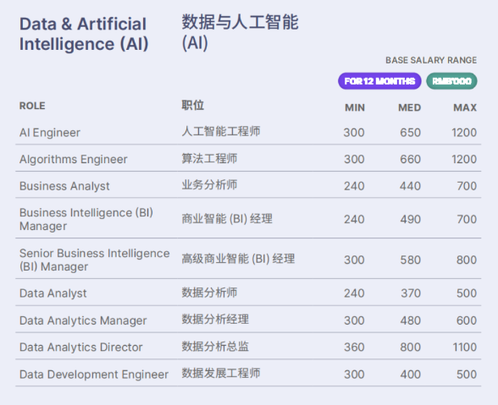Screen dimensions: 498x405
Task: Click Business Intelligence (BI) Manager text
Action: click(86, 219)
